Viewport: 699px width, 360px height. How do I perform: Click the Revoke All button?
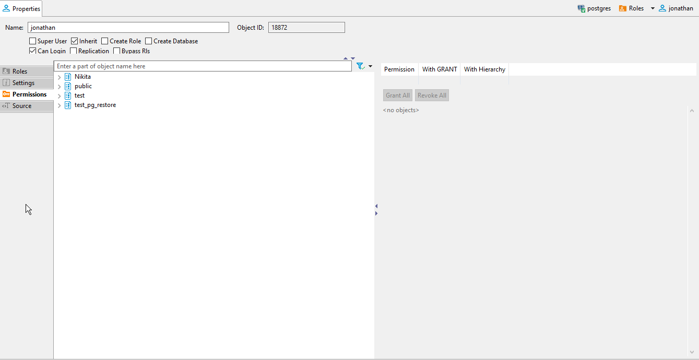pos(432,95)
